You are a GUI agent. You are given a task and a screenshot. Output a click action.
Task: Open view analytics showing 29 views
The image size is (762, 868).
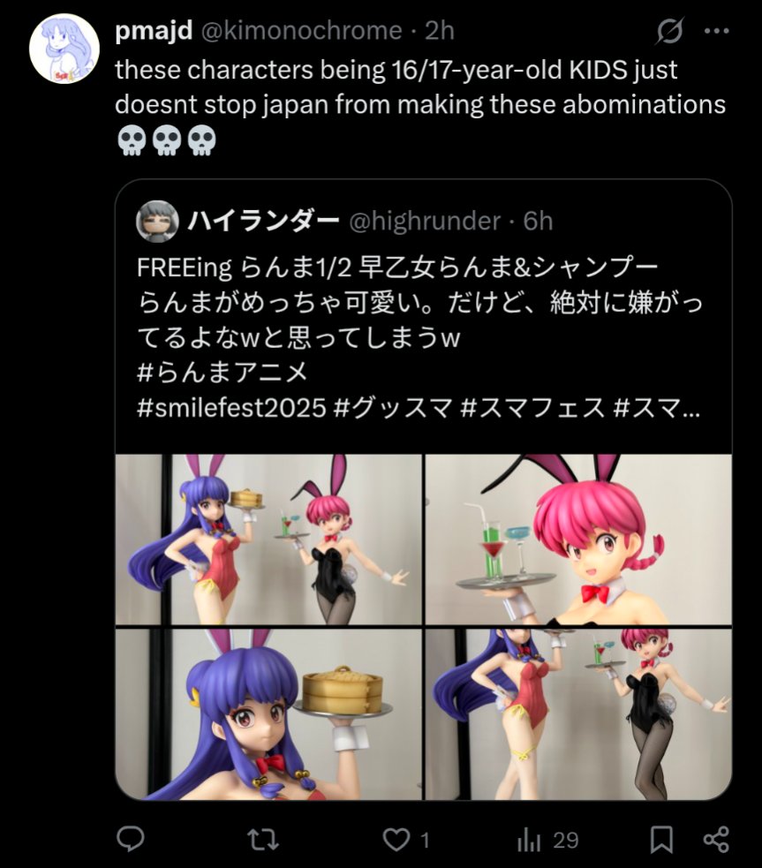pyautogui.click(x=547, y=841)
